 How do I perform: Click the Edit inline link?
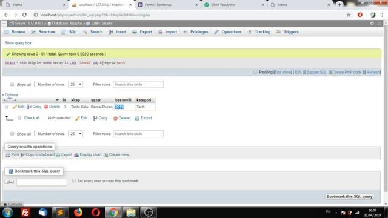(283, 72)
